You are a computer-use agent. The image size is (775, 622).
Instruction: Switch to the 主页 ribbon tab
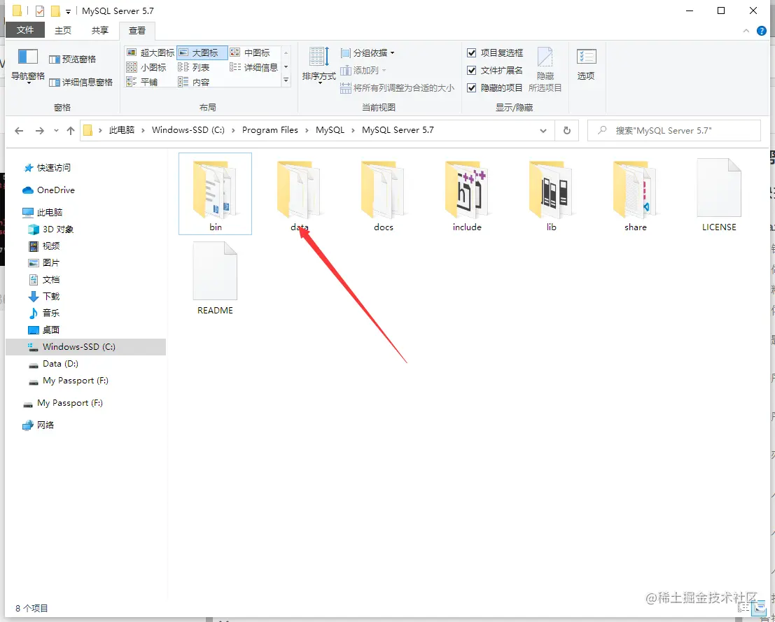[63, 30]
